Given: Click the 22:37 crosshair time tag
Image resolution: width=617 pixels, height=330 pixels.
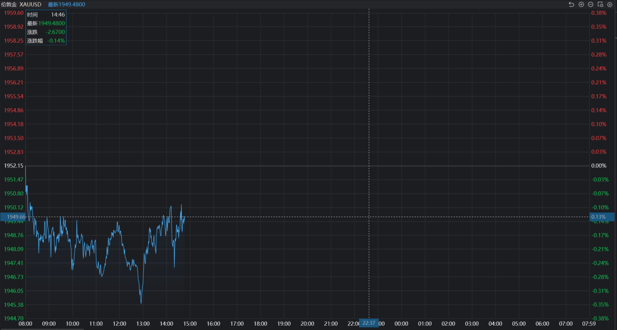Looking at the screenshot, I should point(369,323).
